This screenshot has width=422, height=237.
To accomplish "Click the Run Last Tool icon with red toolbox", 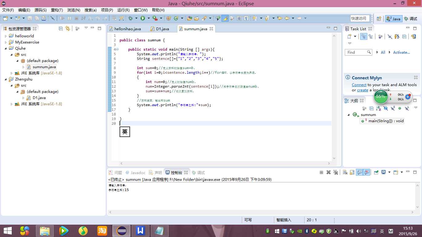I will pyautogui.click(x=155, y=19).
